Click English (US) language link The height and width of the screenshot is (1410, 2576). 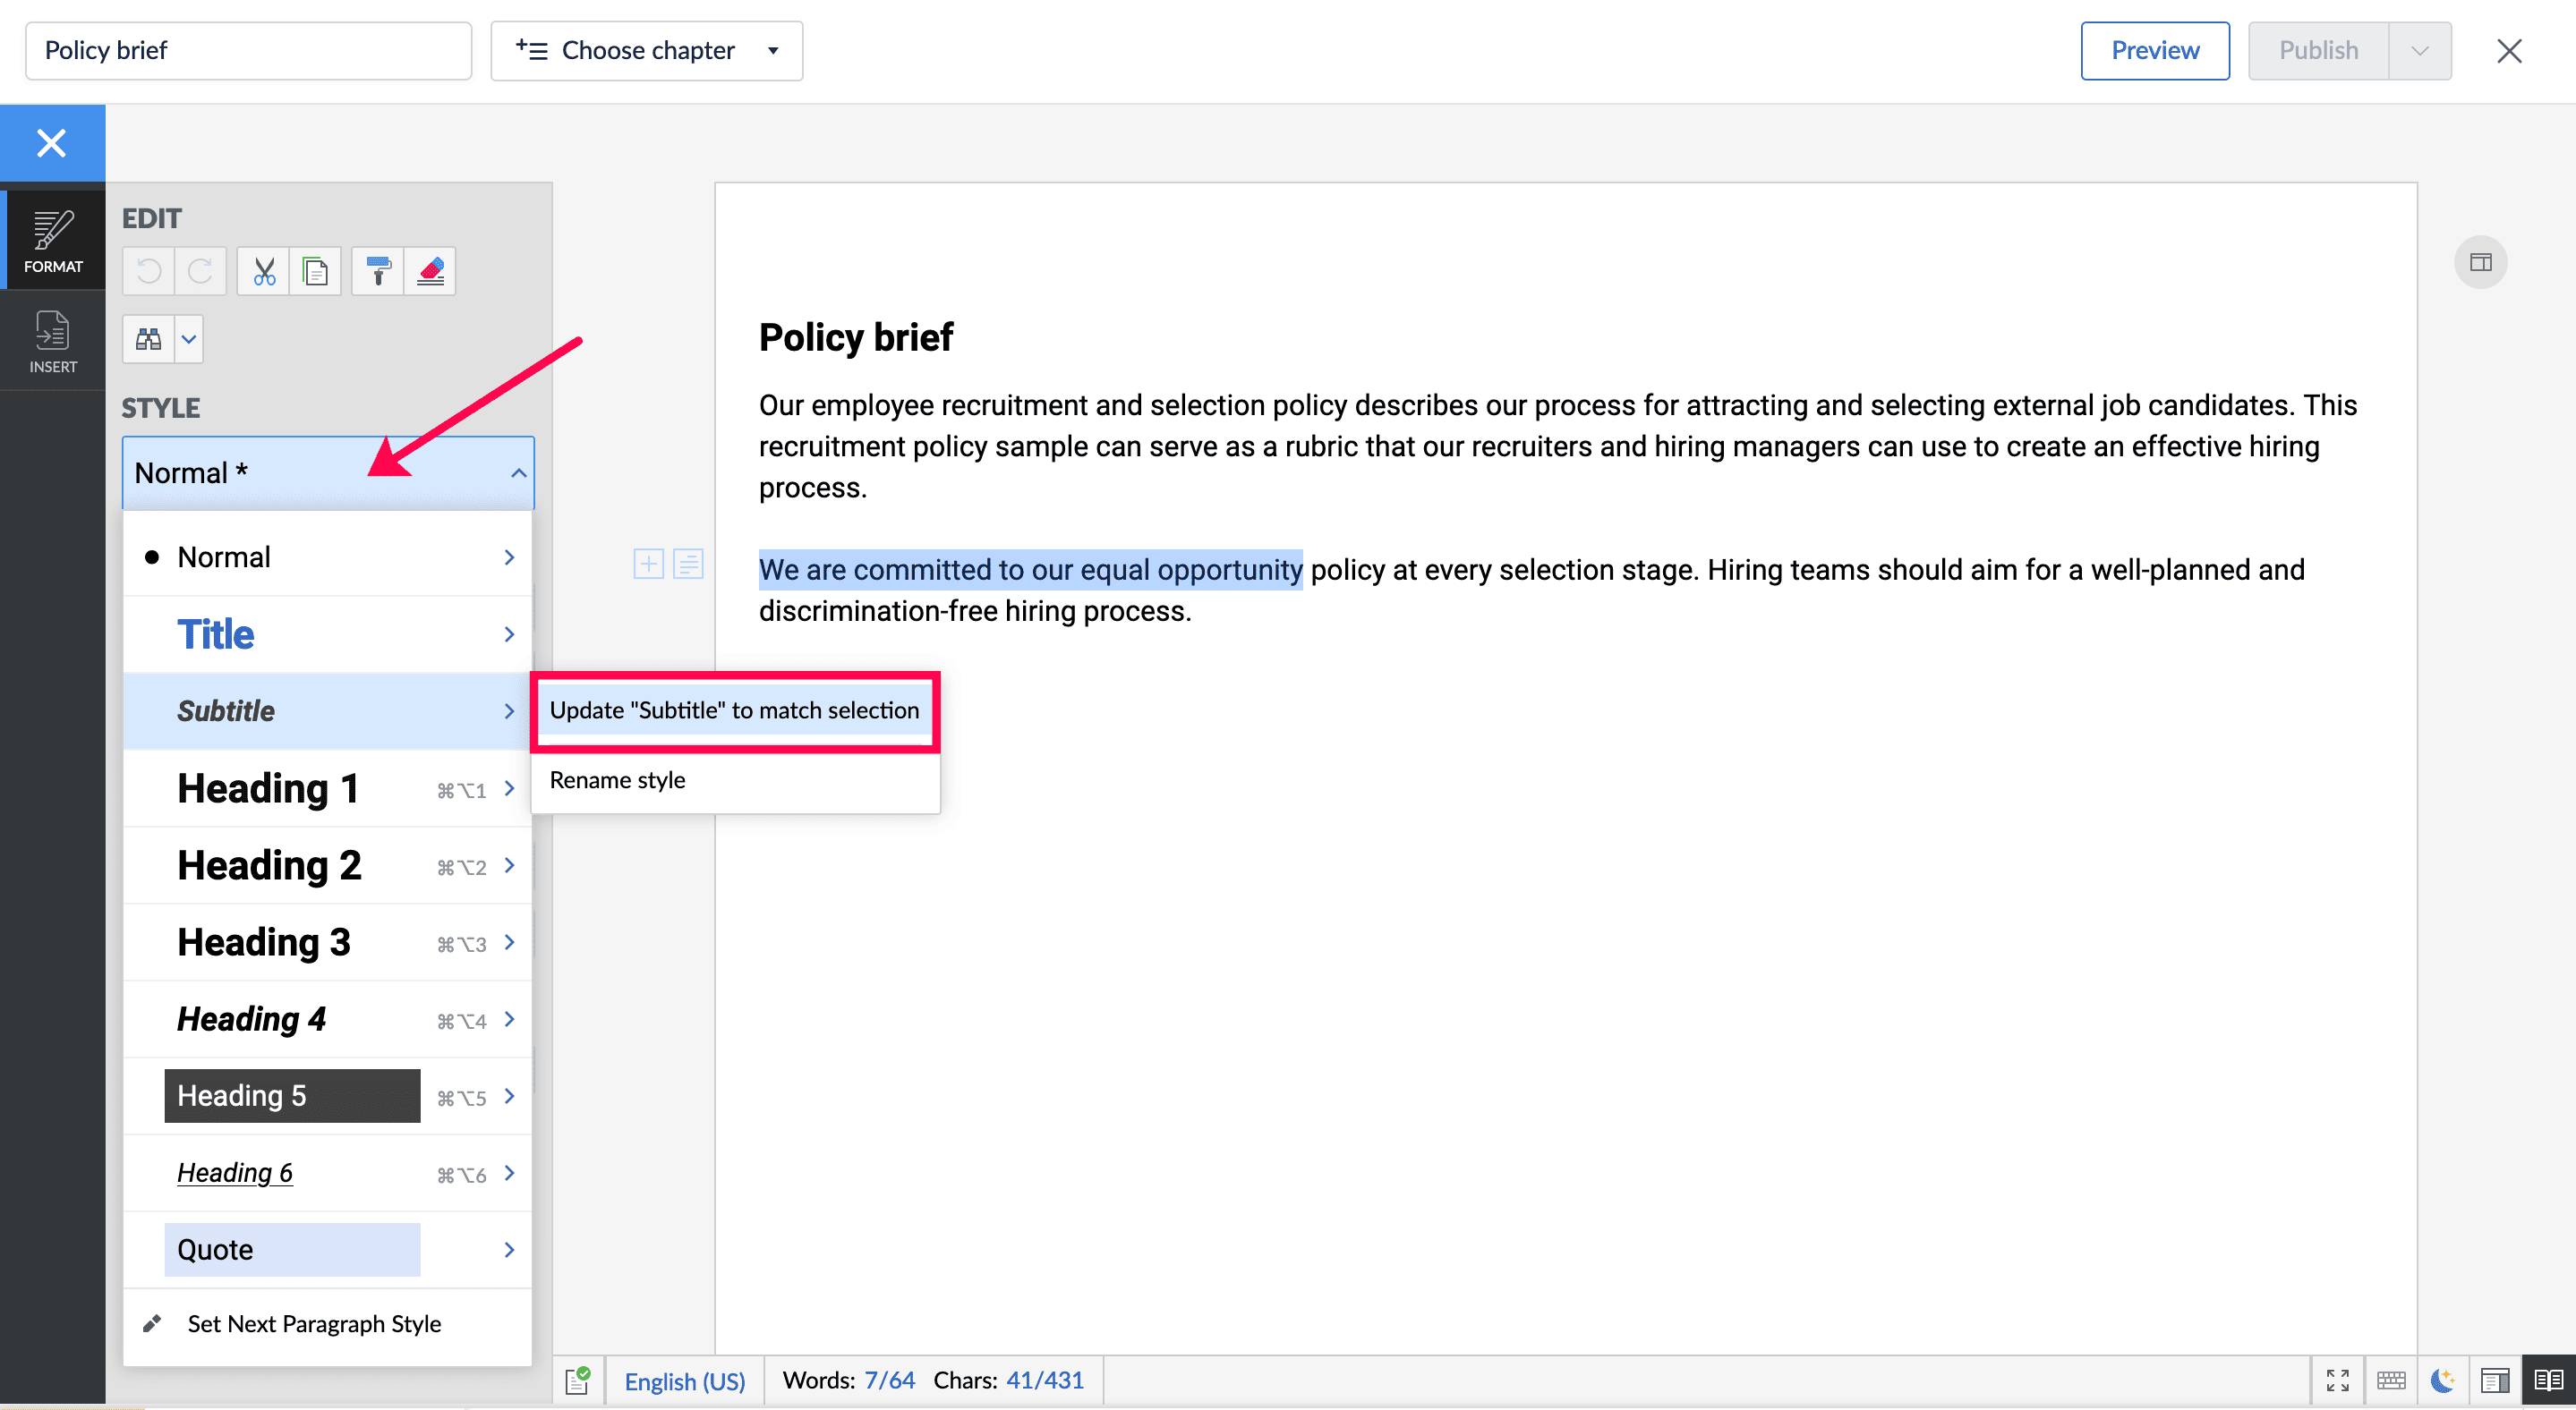coord(685,1381)
